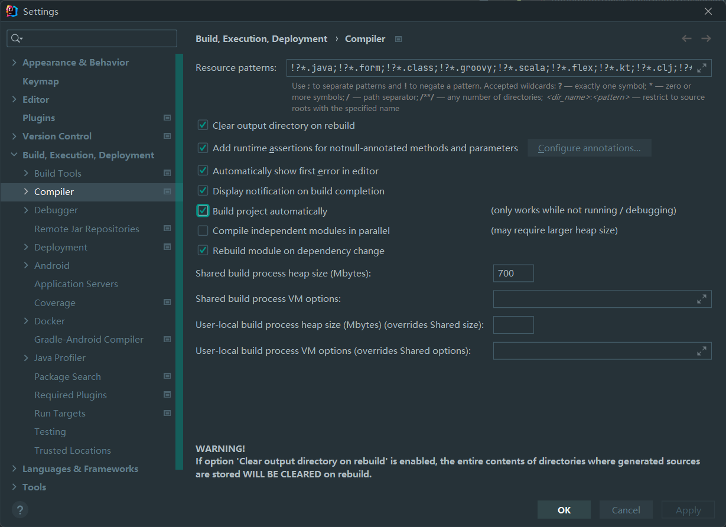Image resolution: width=726 pixels, height=527 pixels.
Task: Click the Shared build process heap size field
Action: [513, 273]
